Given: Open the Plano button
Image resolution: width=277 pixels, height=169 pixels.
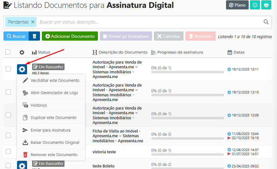Looking at the screenshot, I should click(237, 5).
